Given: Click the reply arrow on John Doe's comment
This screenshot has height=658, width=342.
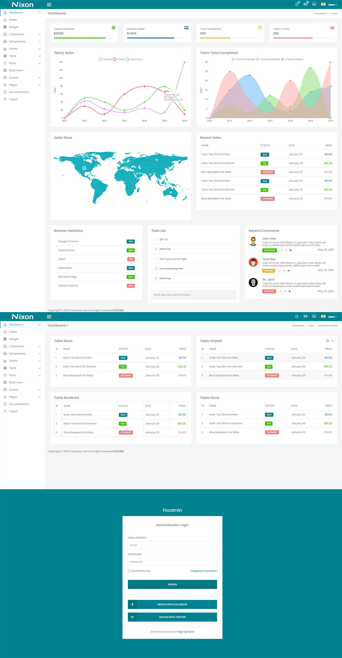Looking at the screenshot, I should click(291, 250).
